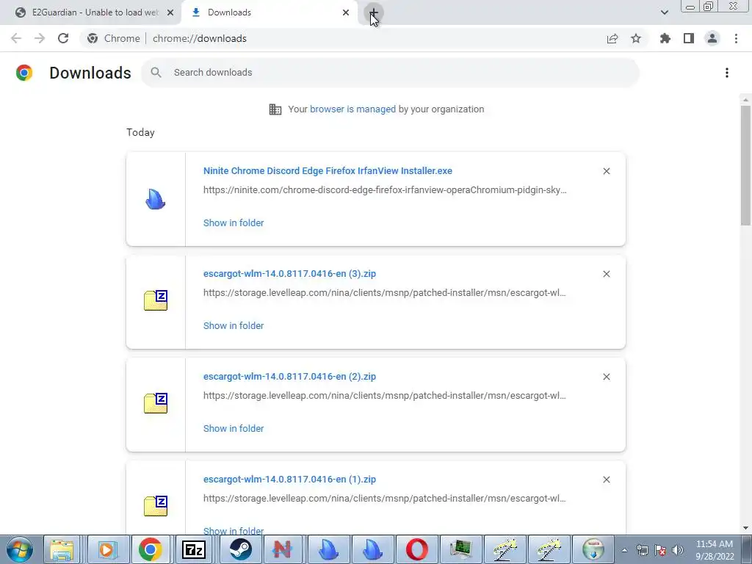Viewport: 752px width, 564px height.
Task: Click escargot-wlm (3).zip file icon
Action: (x=156, y=300)
